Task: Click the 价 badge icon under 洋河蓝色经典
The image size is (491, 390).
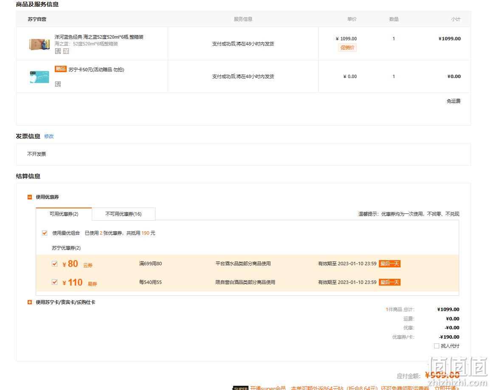Action: tap(66, 51)
